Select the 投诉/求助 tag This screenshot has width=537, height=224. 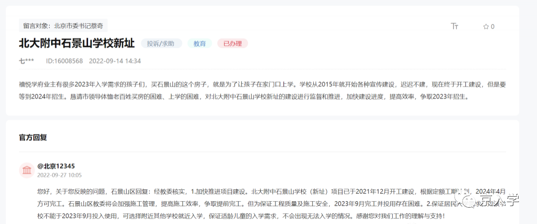coord(161,43)
